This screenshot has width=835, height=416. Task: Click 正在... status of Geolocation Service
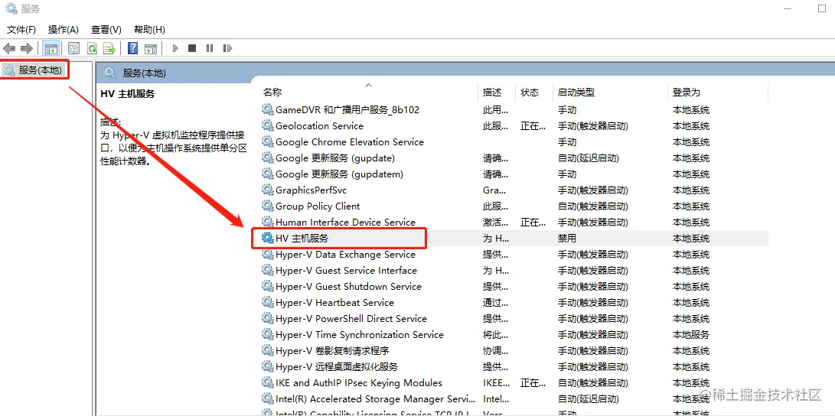[x=533, y=125]
